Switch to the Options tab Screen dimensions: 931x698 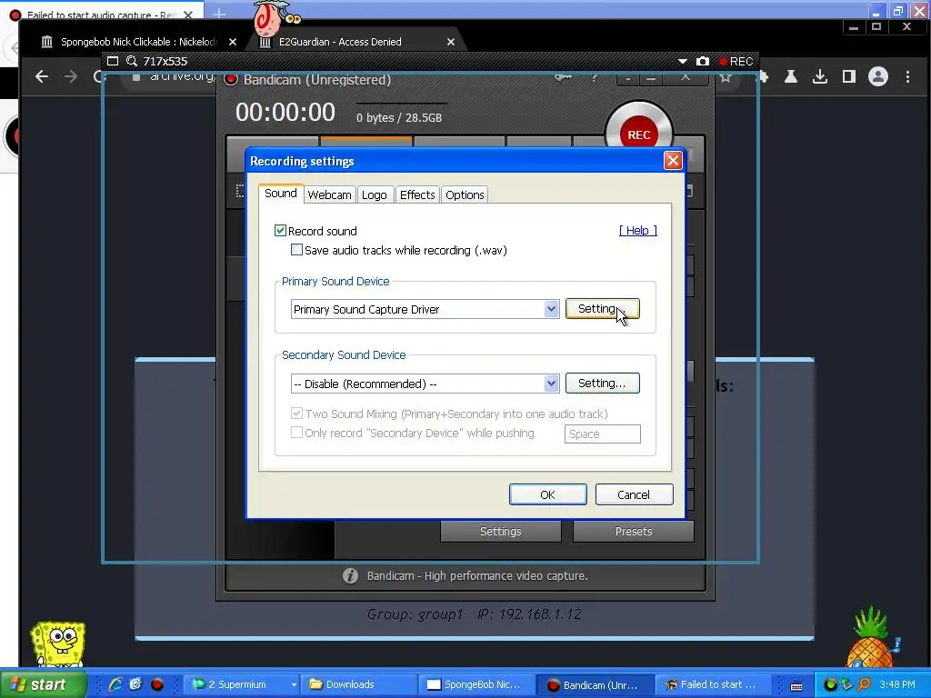(x=465, y=194)
